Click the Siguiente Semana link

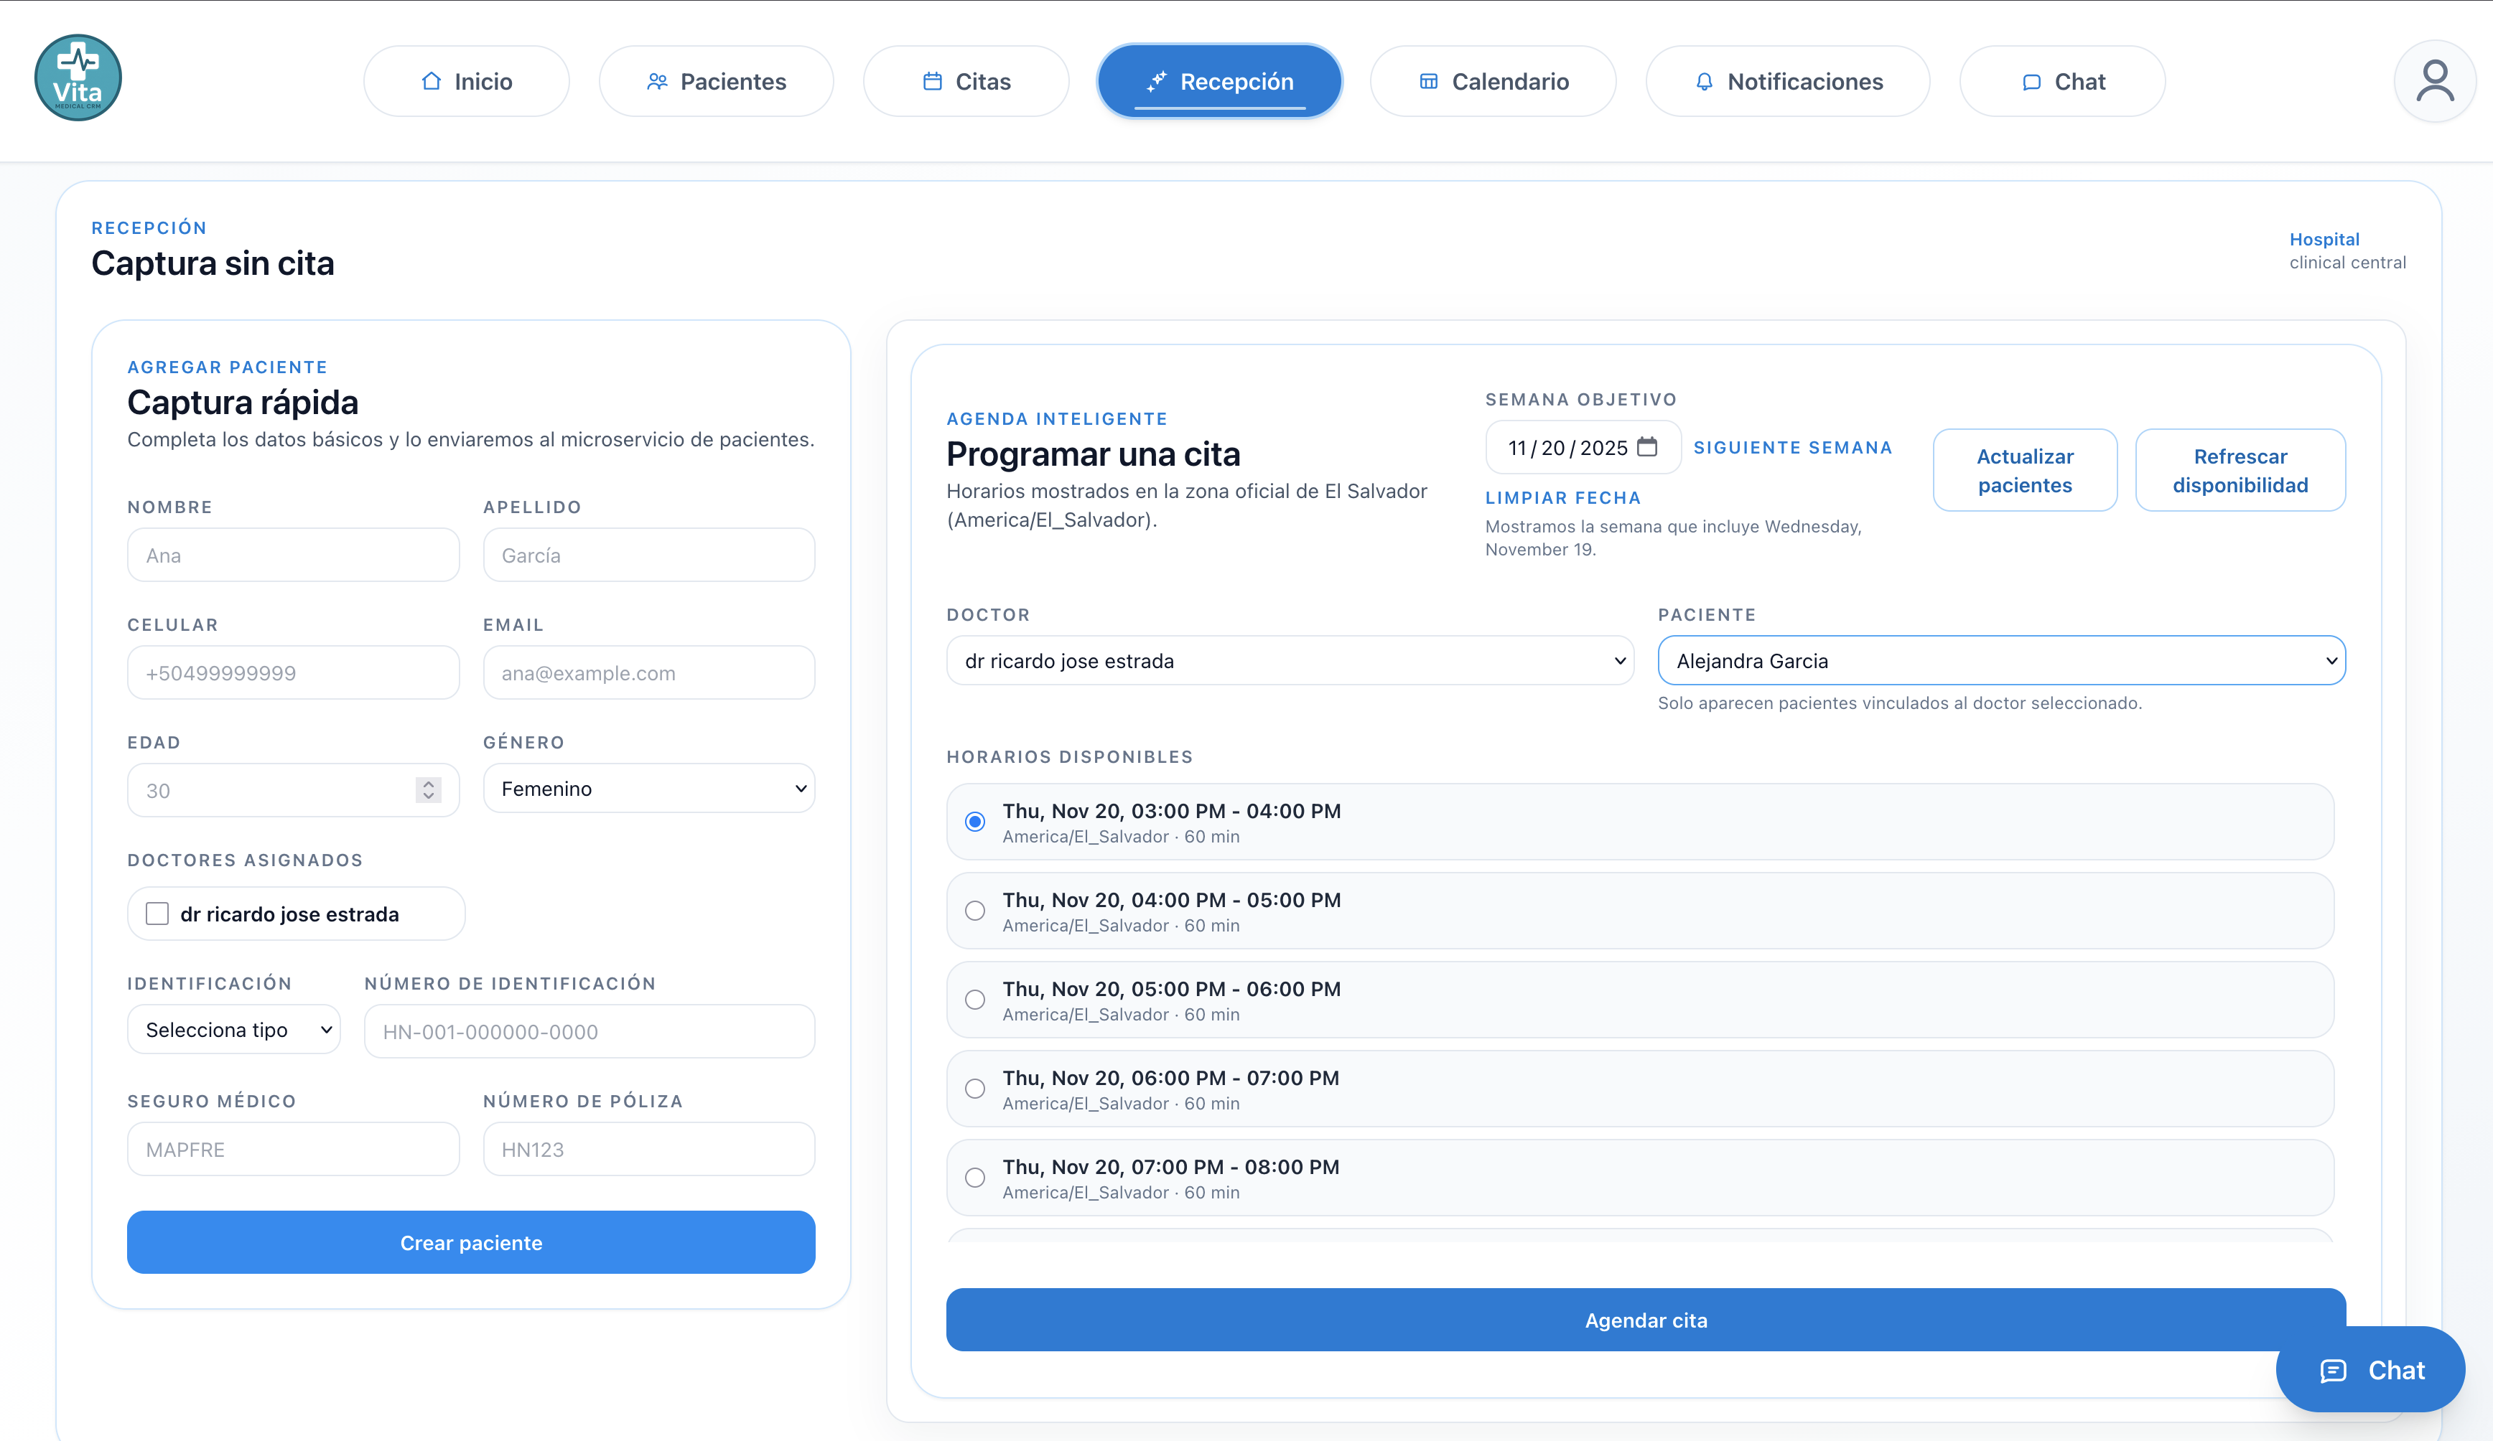click(1793, 447)
